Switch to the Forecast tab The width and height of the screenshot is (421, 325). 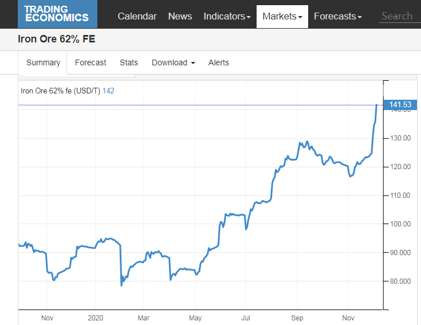click(x=91, y=62)
